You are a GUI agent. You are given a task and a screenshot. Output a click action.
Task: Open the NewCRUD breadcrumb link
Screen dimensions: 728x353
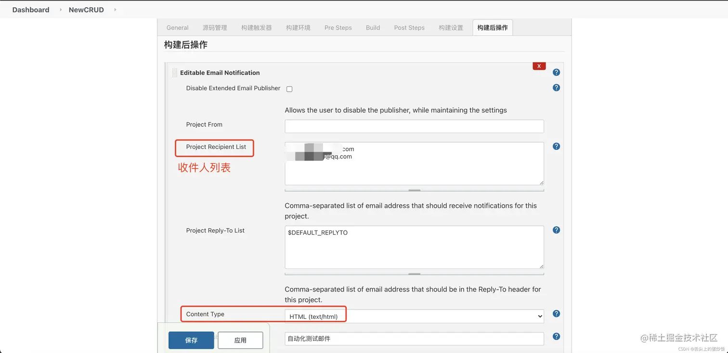click(x=86, y=10)
